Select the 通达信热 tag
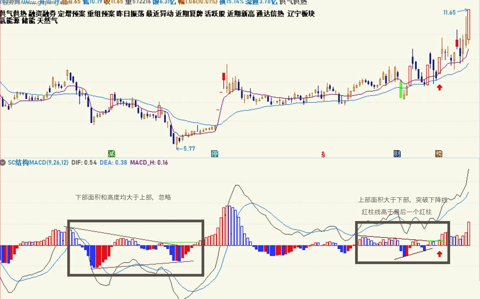The width and height of the screenshot is (480, 299). (270, 14)
